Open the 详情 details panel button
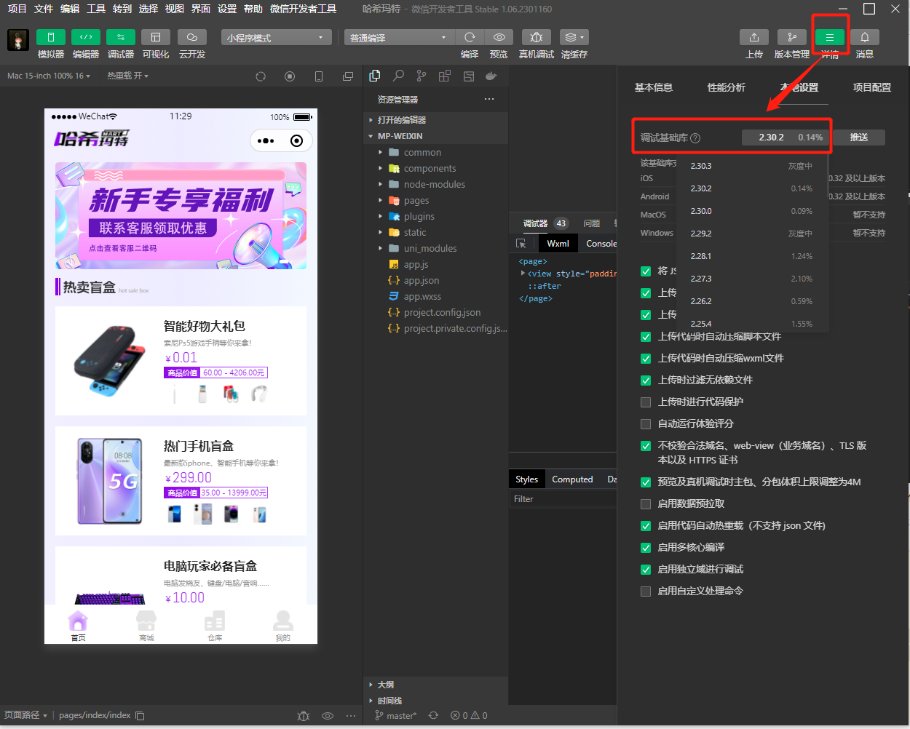910x729 pixels. pyautogui.click(x=830, y=37)
